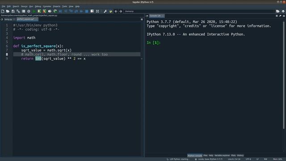Open History pane tab
Viewport: 286px width, 161px height.
coord(240,156)
